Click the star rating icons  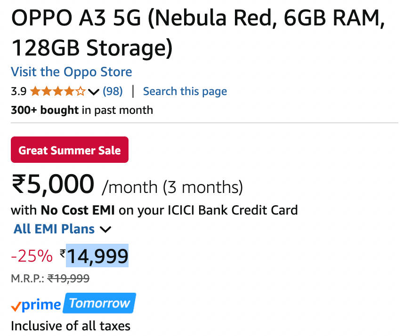[58, 91]
